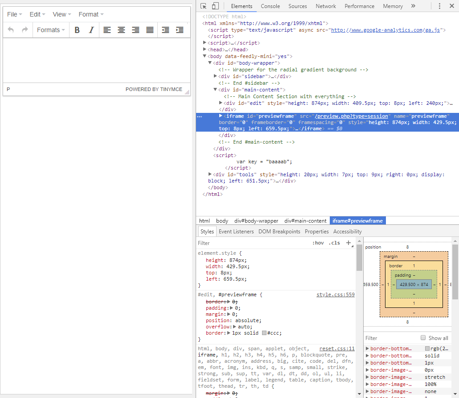
Task: Toggle the .cls class editor
Action: pos(334,243)
